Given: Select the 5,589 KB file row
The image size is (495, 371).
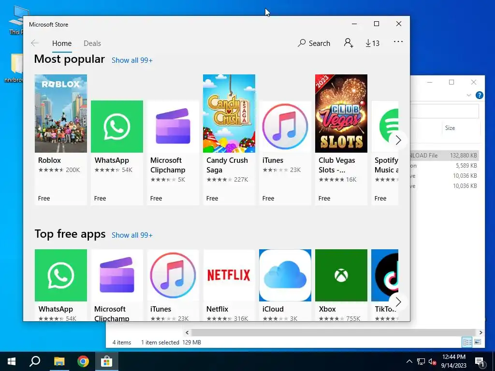Looking at the screenshot, I should [x=444, y=166].
